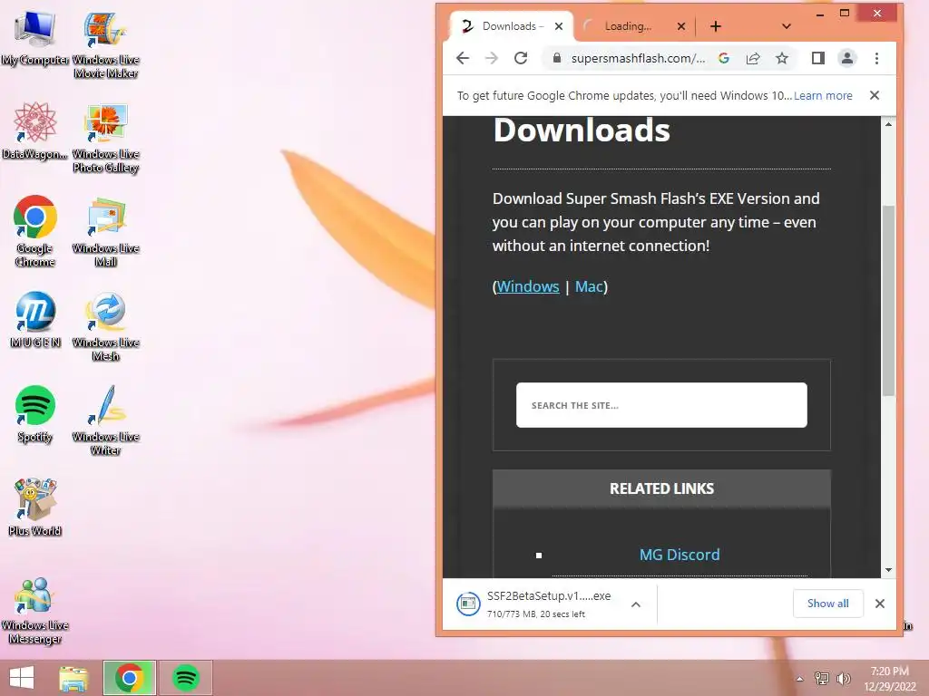Reload the supersmashflash page

tap(521, 58)
